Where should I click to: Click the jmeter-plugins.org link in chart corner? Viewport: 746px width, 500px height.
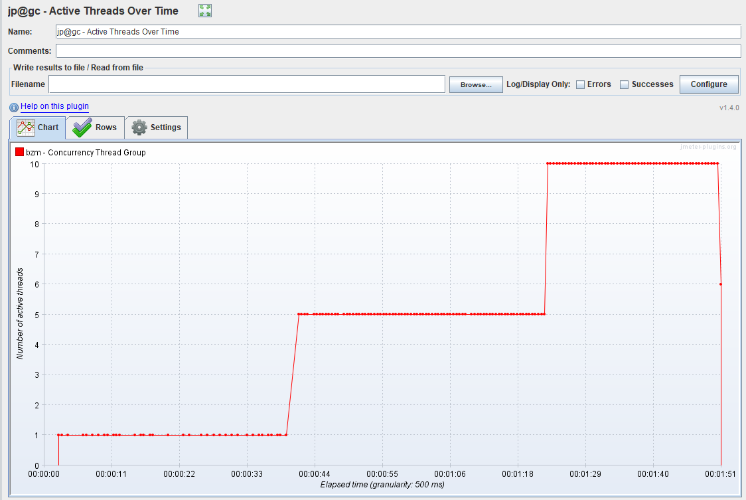pyautogui.click(x=708, y=147)
